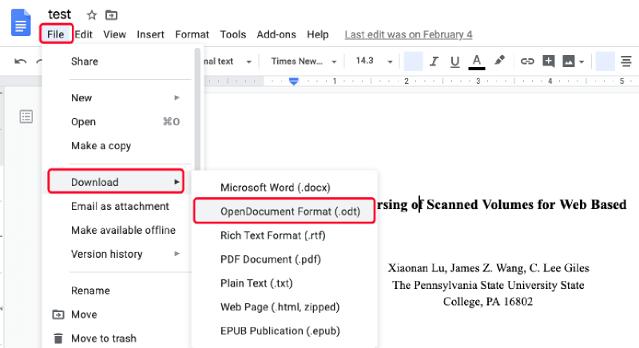Screen dimensions: 639x348
Task: Open the text color picker
Action: pyautogui.click(x=477, y=61)
